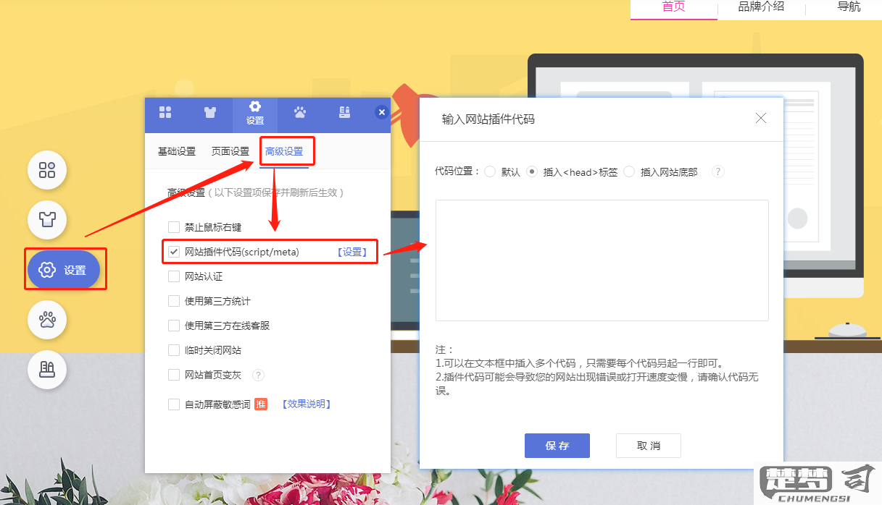Click the 设置 gear button in left sidebar
The width and height of the screenshot is (882, 505).
(x=64, y=270)
